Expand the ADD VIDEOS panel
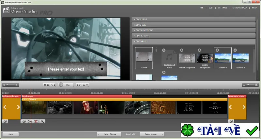 click(x=193, y=20)
